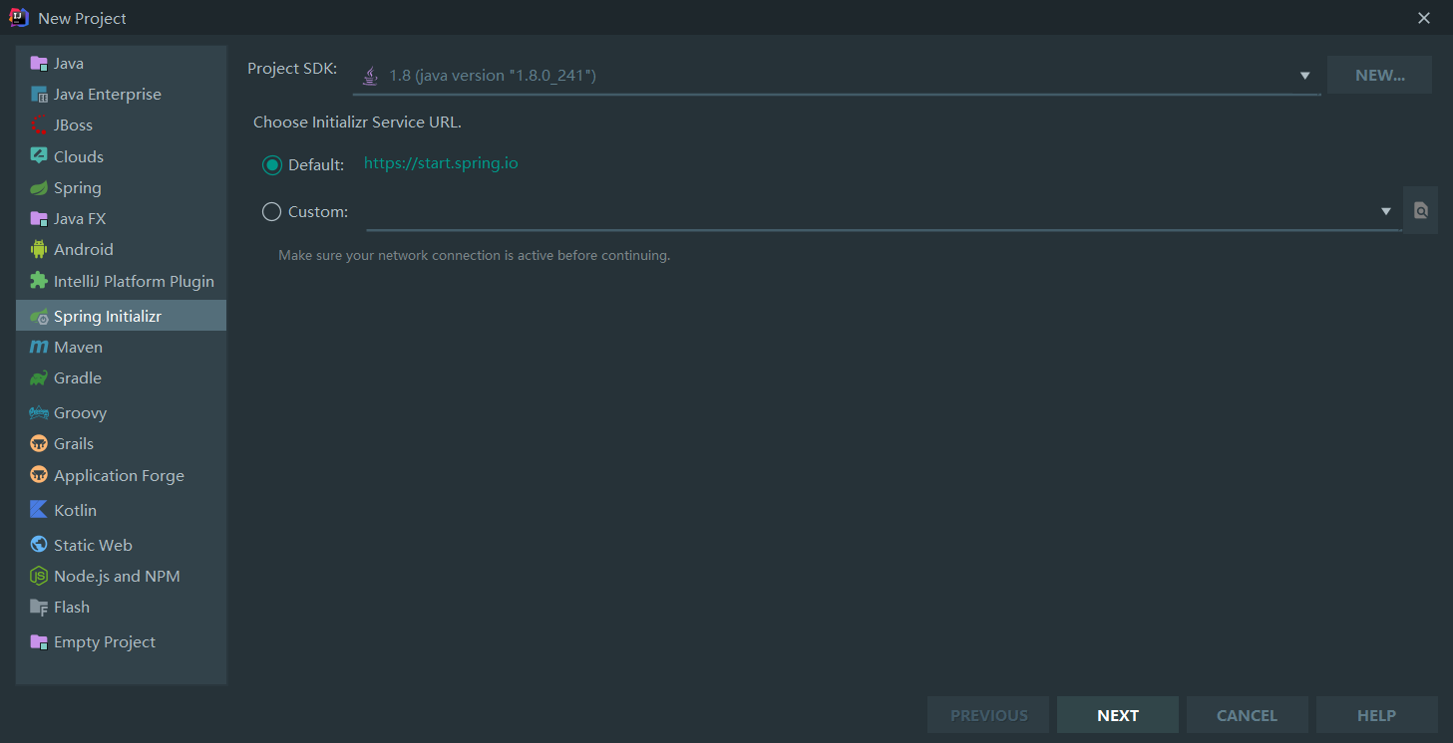Click the browse icon beside Custom URL
Screen dimensions: 1453x743
1421,211
